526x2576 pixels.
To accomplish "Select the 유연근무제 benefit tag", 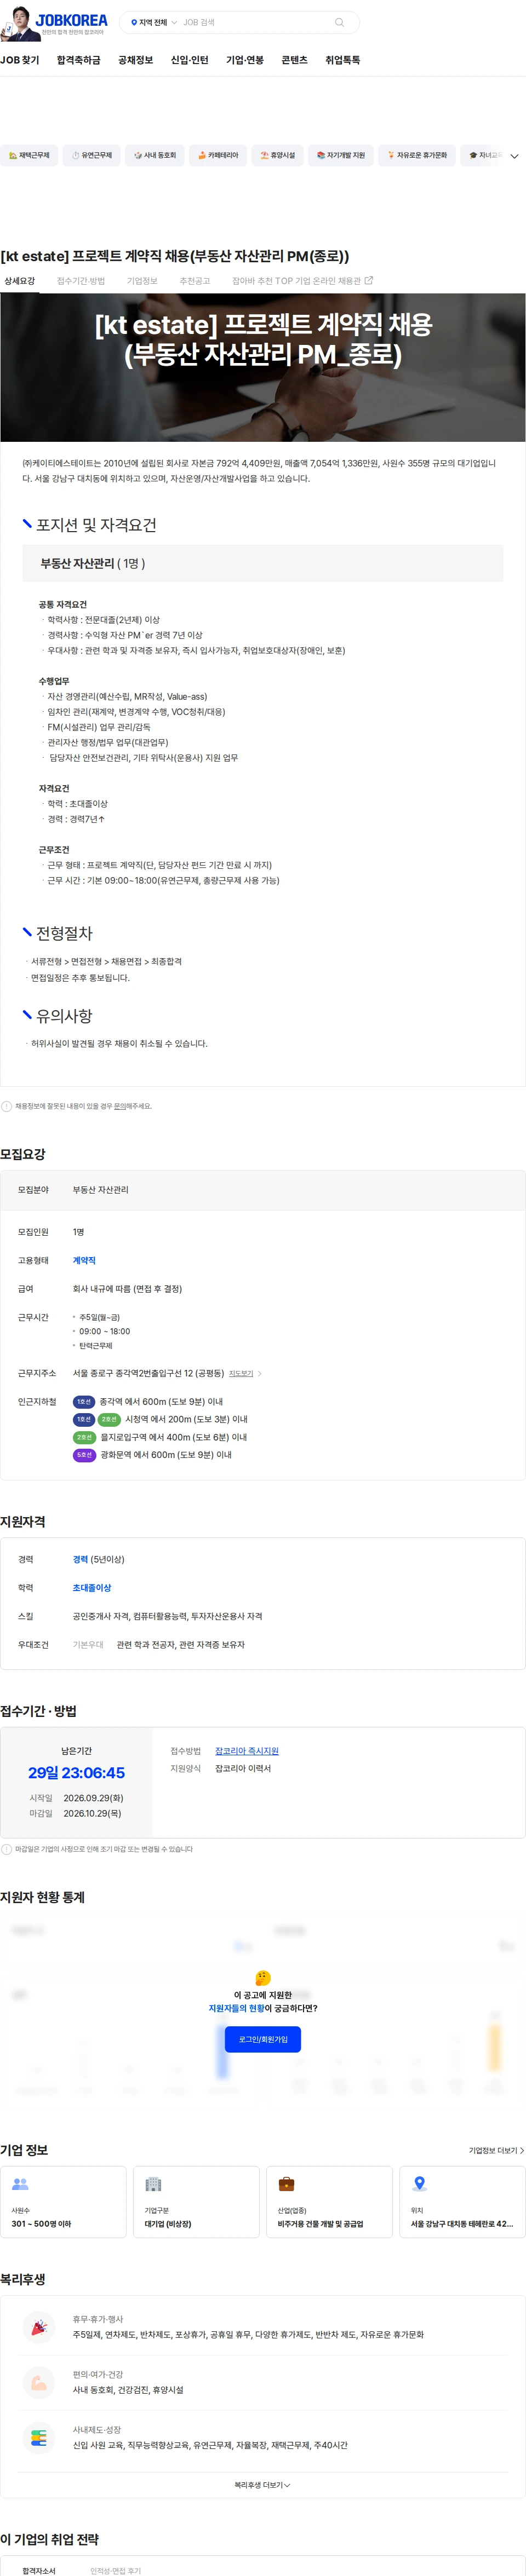I will click(92, 155).
